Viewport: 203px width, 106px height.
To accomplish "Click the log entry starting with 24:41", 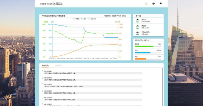I will coord(93,100).
